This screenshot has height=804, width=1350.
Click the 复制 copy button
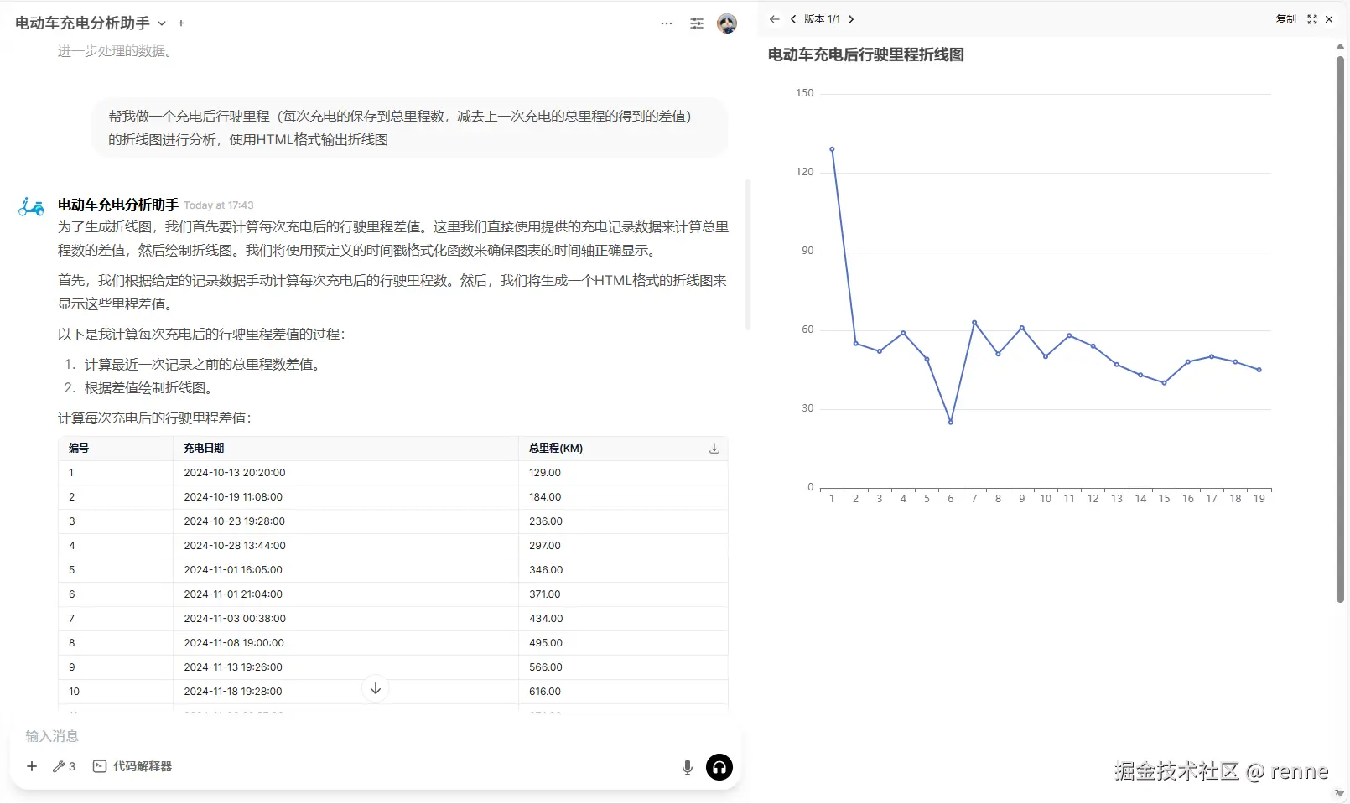tap(1285, 19)
